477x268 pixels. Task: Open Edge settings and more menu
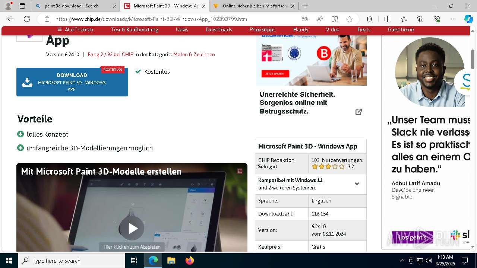(453, 19)
